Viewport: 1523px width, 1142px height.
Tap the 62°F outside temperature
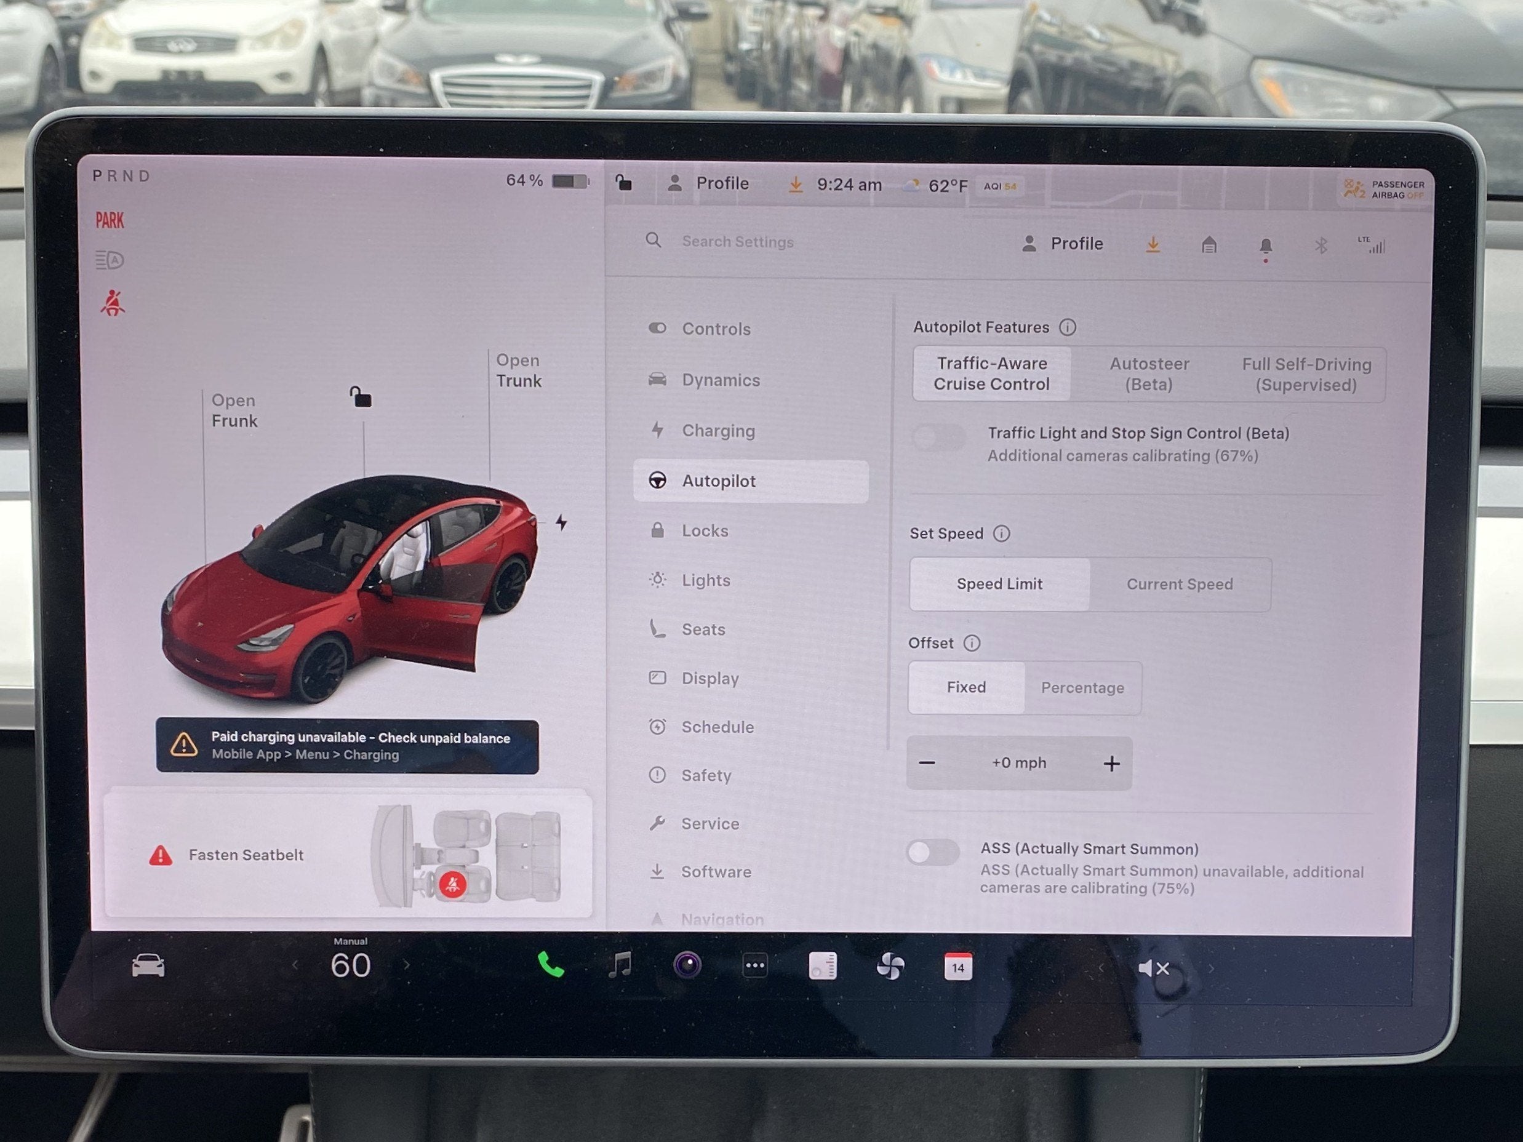[x=948, y=186]
